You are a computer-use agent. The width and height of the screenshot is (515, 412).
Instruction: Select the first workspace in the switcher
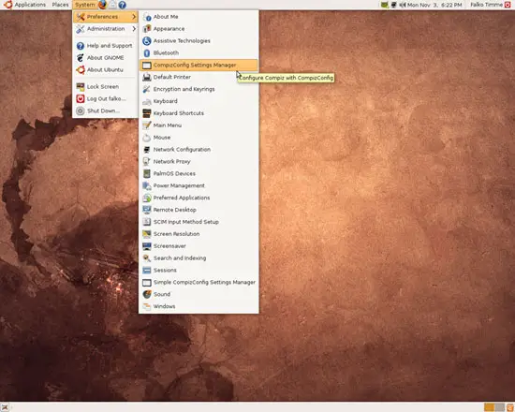click(490, 407)
